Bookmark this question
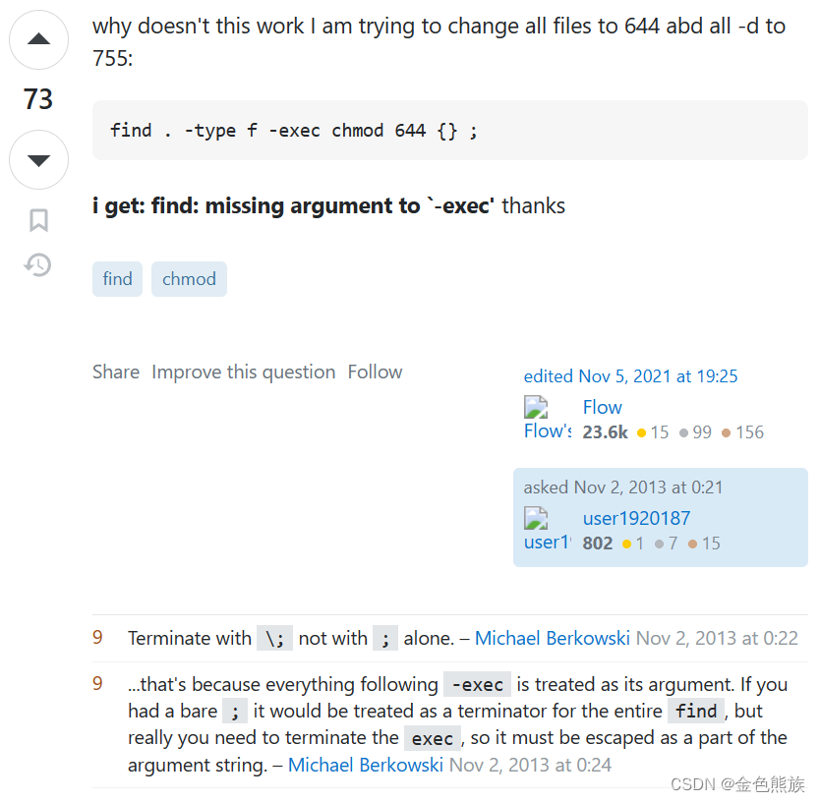This screenshot has width=820, height=802. point(38,220)
